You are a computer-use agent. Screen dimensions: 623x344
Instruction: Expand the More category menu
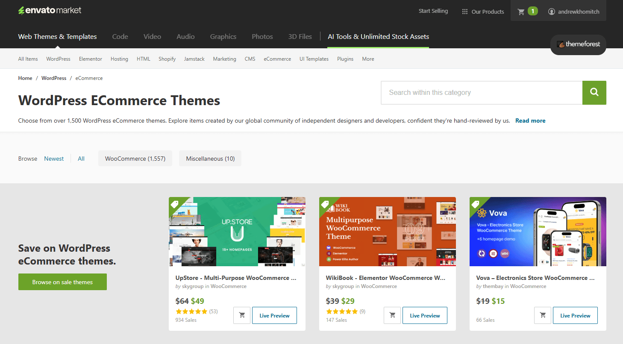[367, 59]
